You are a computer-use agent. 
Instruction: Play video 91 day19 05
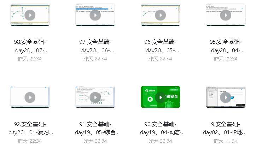(95, 97)
